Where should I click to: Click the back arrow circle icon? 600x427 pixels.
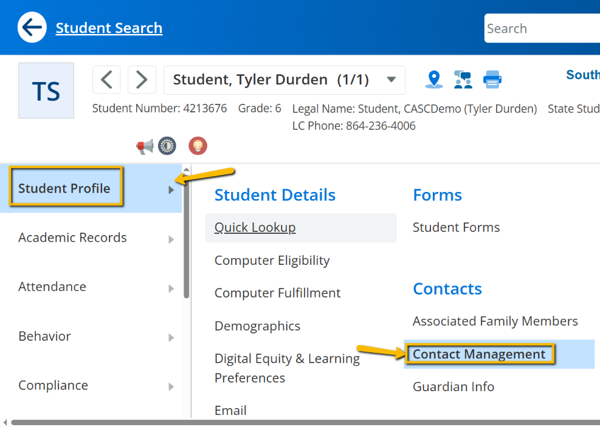tap(32, 27)
